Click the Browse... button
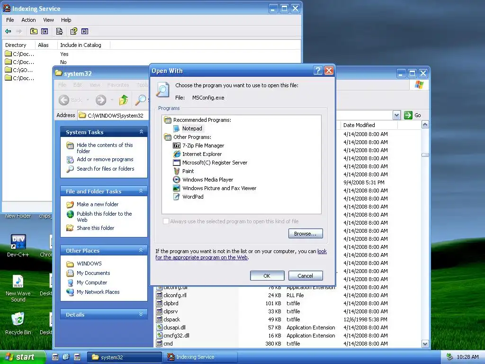The width and height of the screenshot is (485, 364). [x=305, y=234]
